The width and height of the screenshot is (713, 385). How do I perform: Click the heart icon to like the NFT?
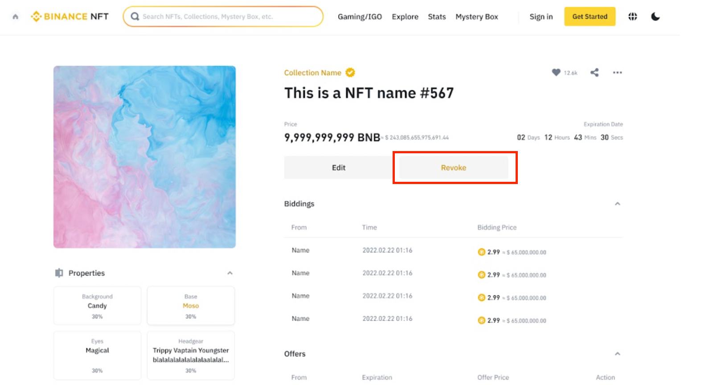[556, 72]
